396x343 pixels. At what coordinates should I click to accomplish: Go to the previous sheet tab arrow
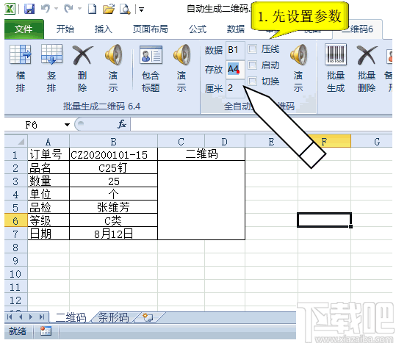point(21,317)
